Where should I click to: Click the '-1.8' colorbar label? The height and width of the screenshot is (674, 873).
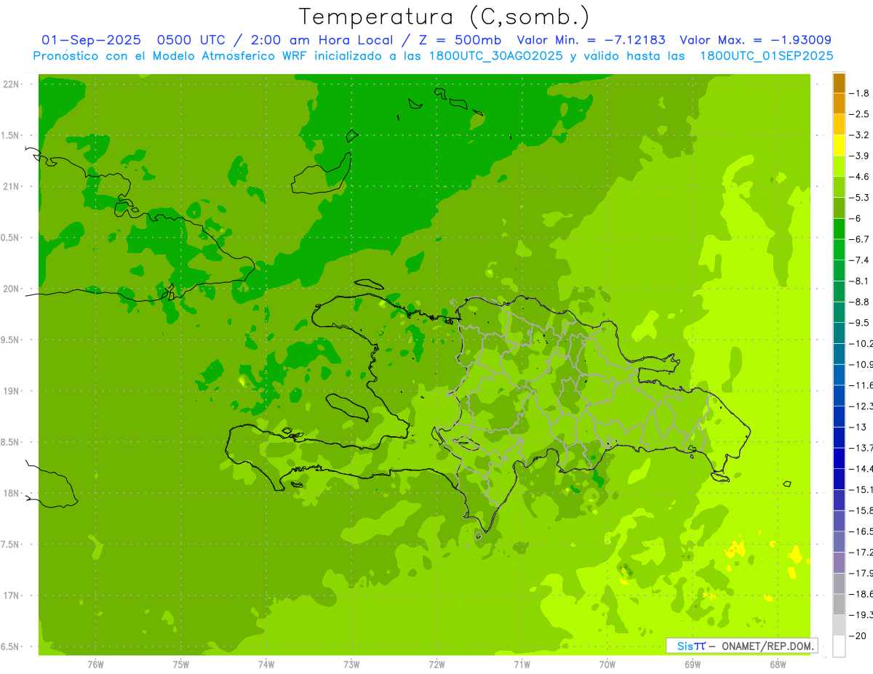(x=860, y=93)
